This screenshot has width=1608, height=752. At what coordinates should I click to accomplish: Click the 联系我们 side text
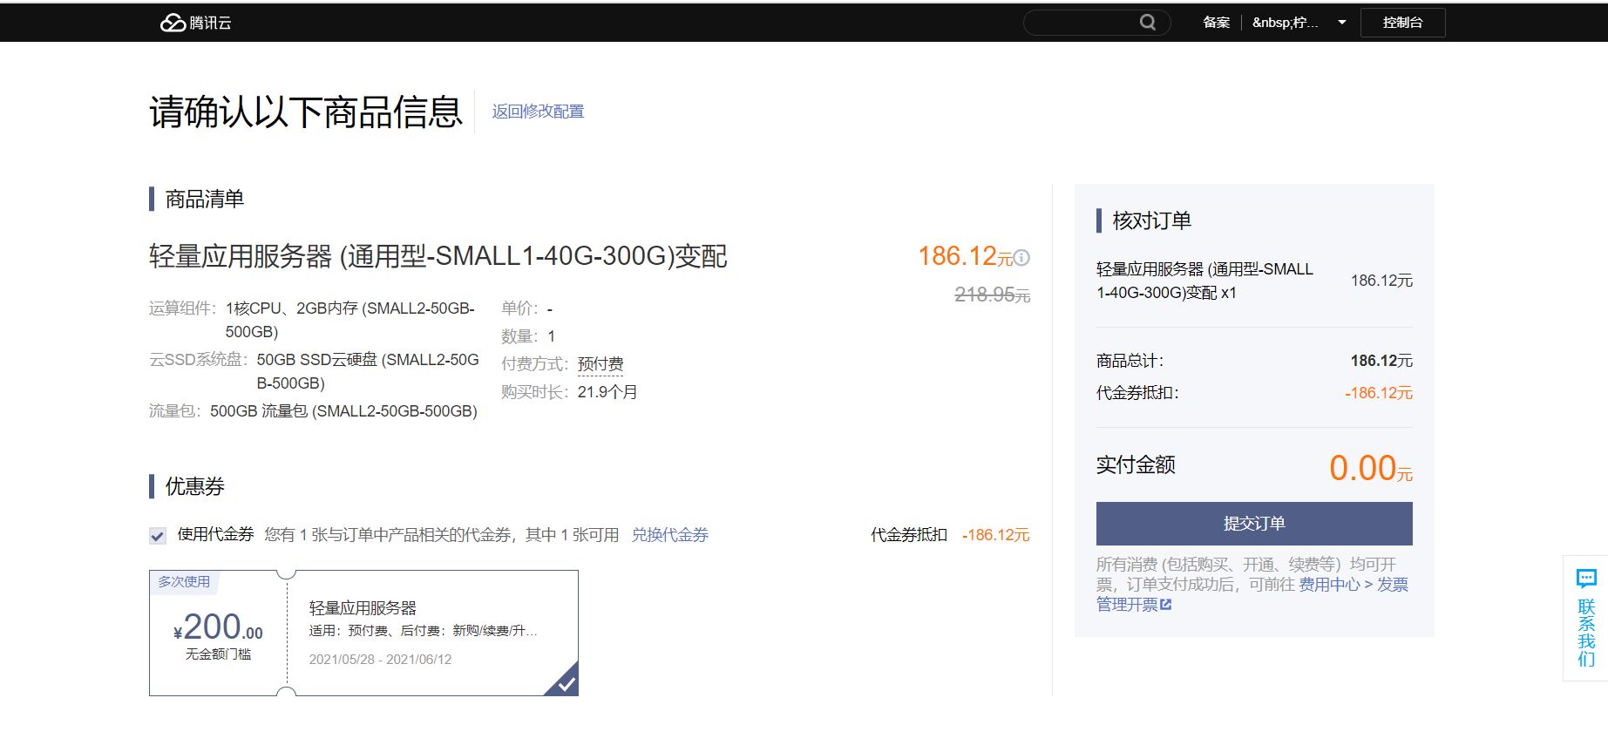pos(1585,633)
